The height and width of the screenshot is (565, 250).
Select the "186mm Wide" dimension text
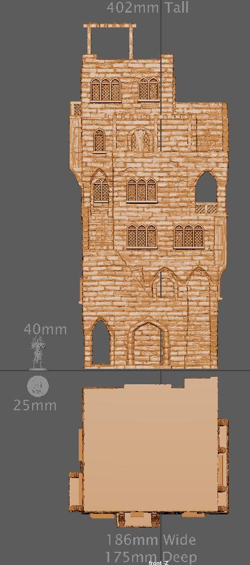click(x=151, y=540)
